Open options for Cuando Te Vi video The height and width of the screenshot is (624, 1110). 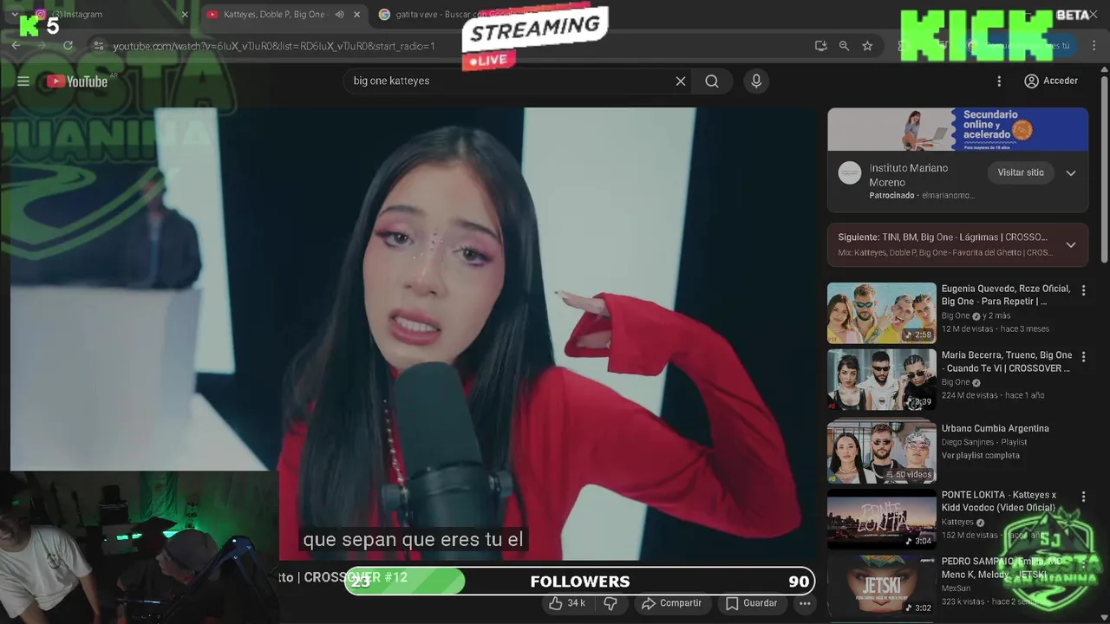pos(1083,357)
